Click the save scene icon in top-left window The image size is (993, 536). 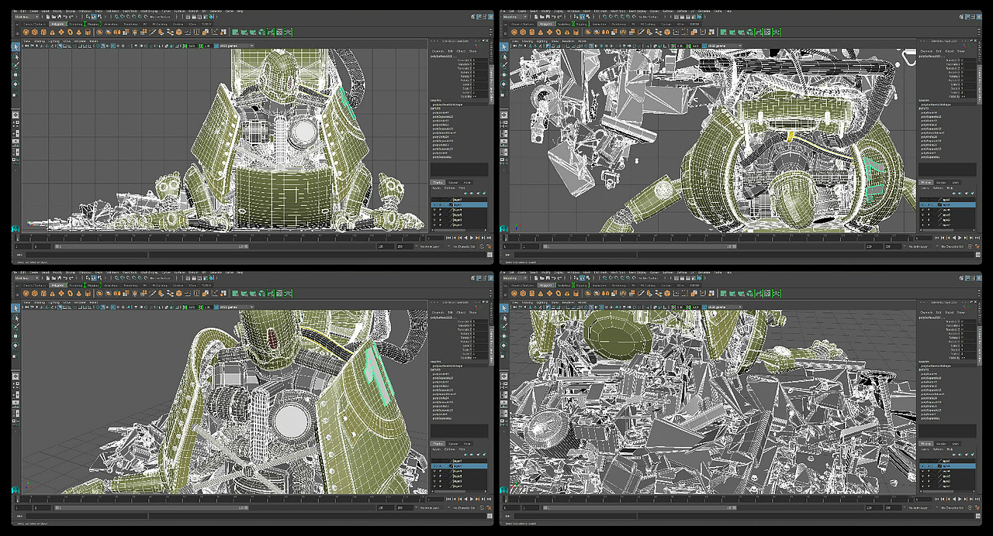click(60, 16)
